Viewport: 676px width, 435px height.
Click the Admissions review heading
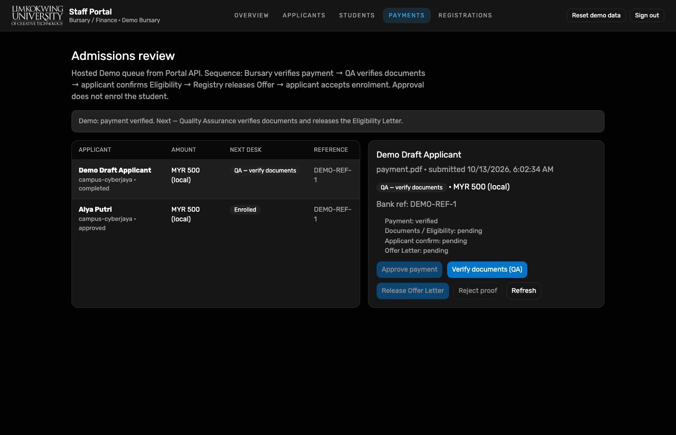[123, 56]
